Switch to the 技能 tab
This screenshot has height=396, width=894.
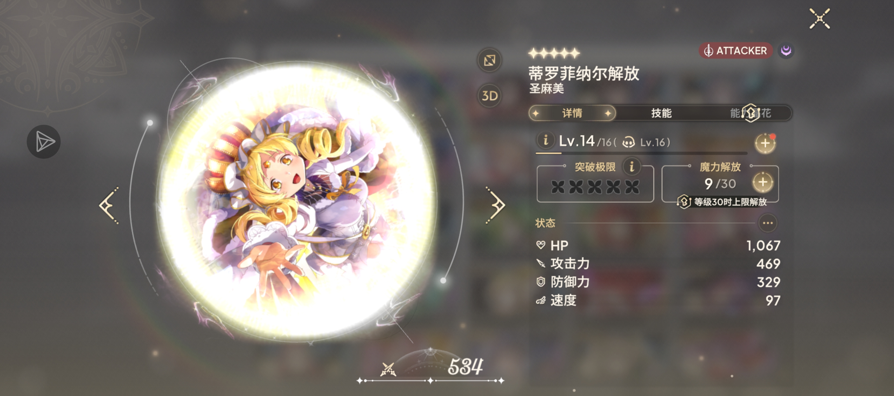pos(661,113)
